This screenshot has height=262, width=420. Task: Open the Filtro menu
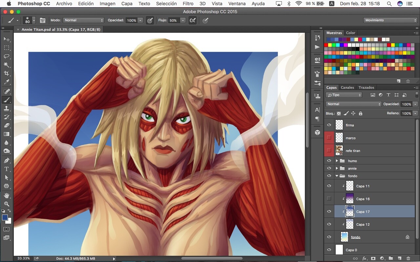(x=188, y=4)
